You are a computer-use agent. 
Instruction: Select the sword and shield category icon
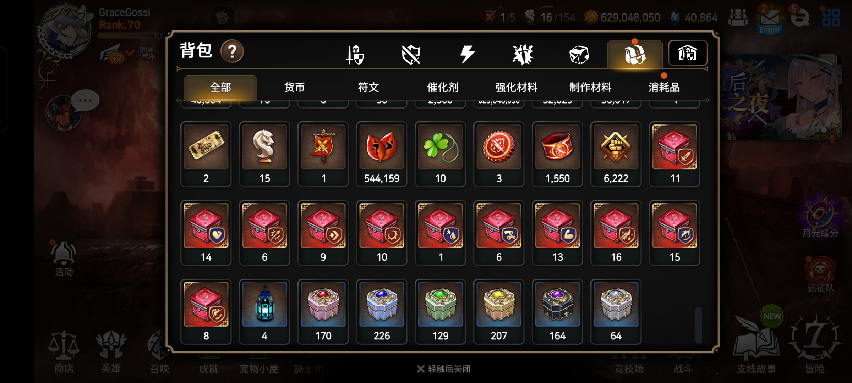(355, 55)
